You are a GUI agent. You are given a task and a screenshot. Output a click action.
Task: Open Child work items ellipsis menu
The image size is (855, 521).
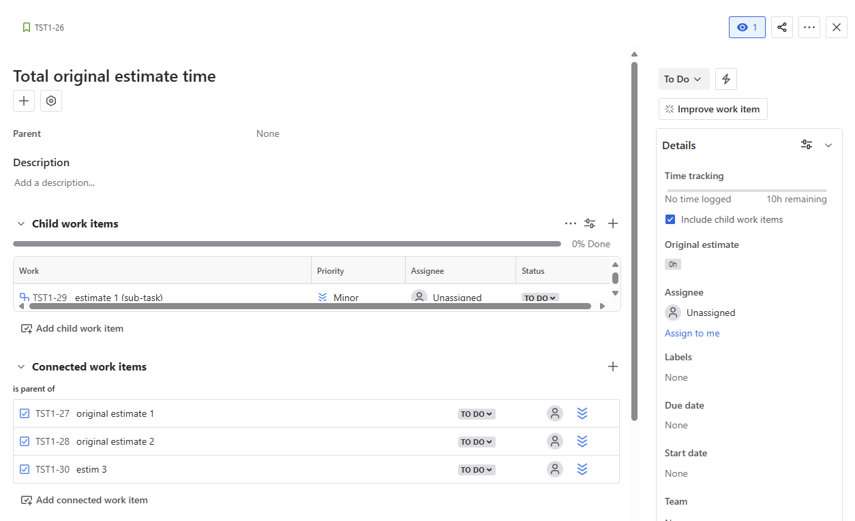571,223
